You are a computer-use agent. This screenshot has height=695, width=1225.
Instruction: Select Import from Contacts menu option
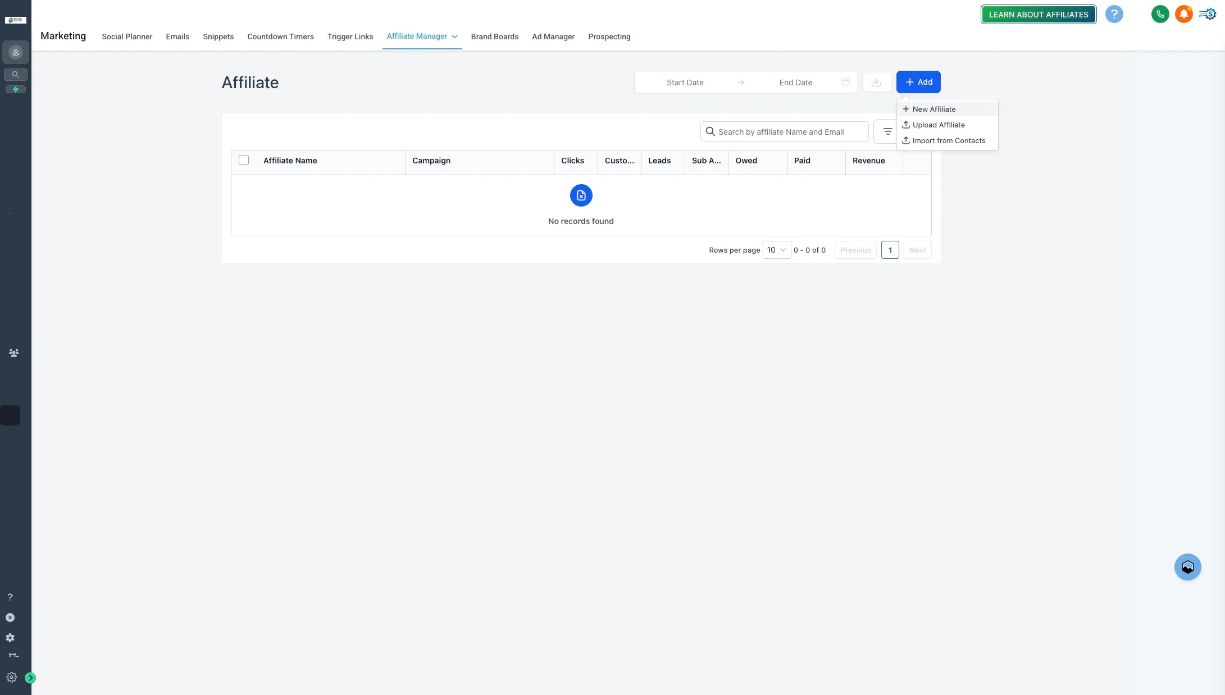tap(947, 140)
